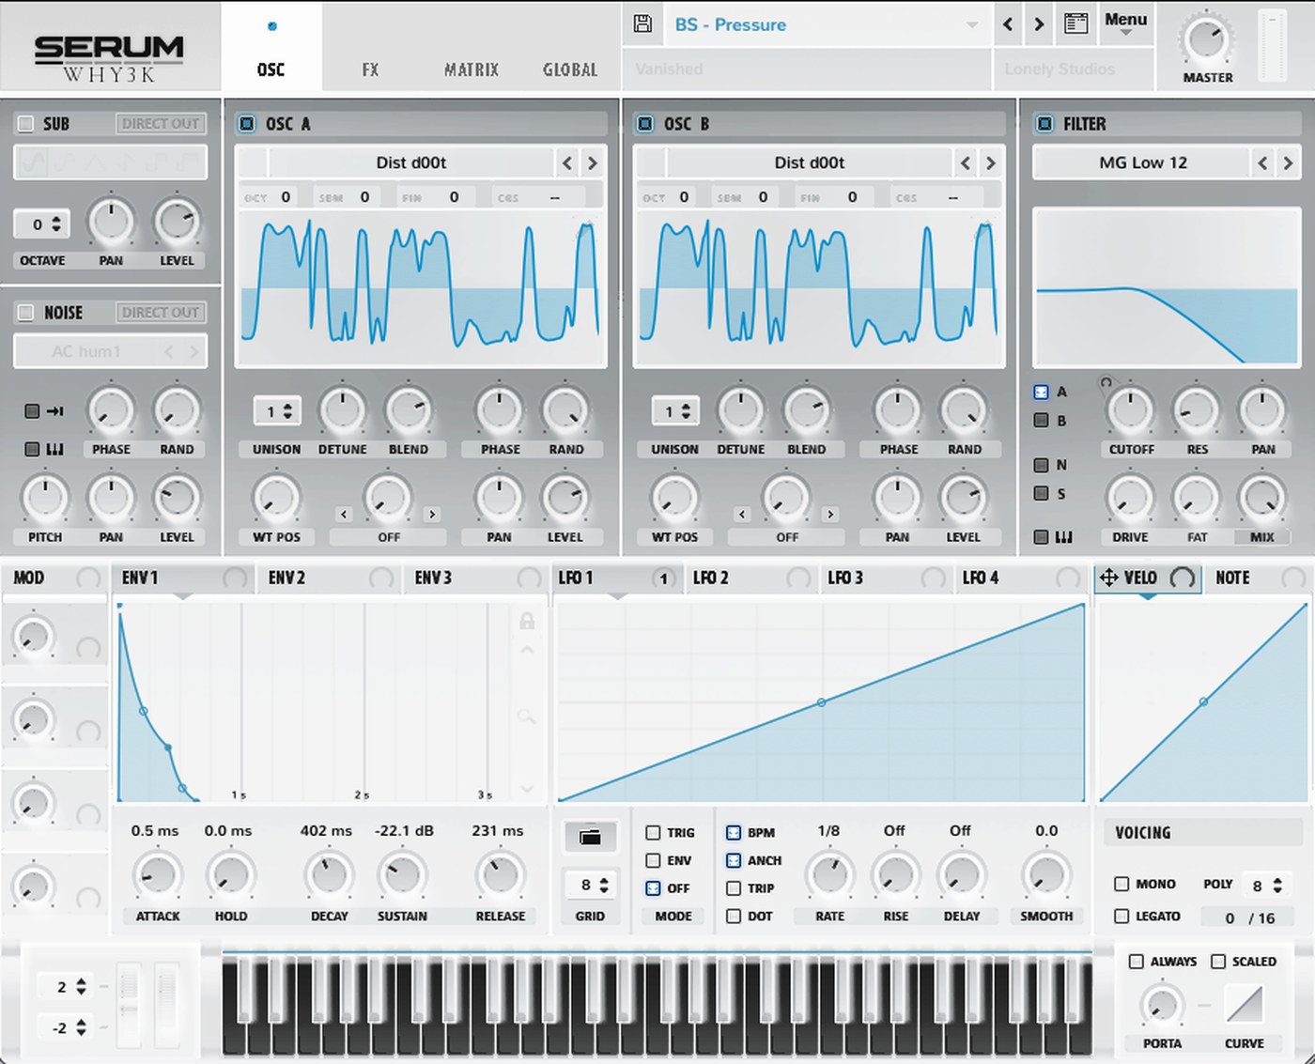Toggle OSC A on/off

(247, 124)
